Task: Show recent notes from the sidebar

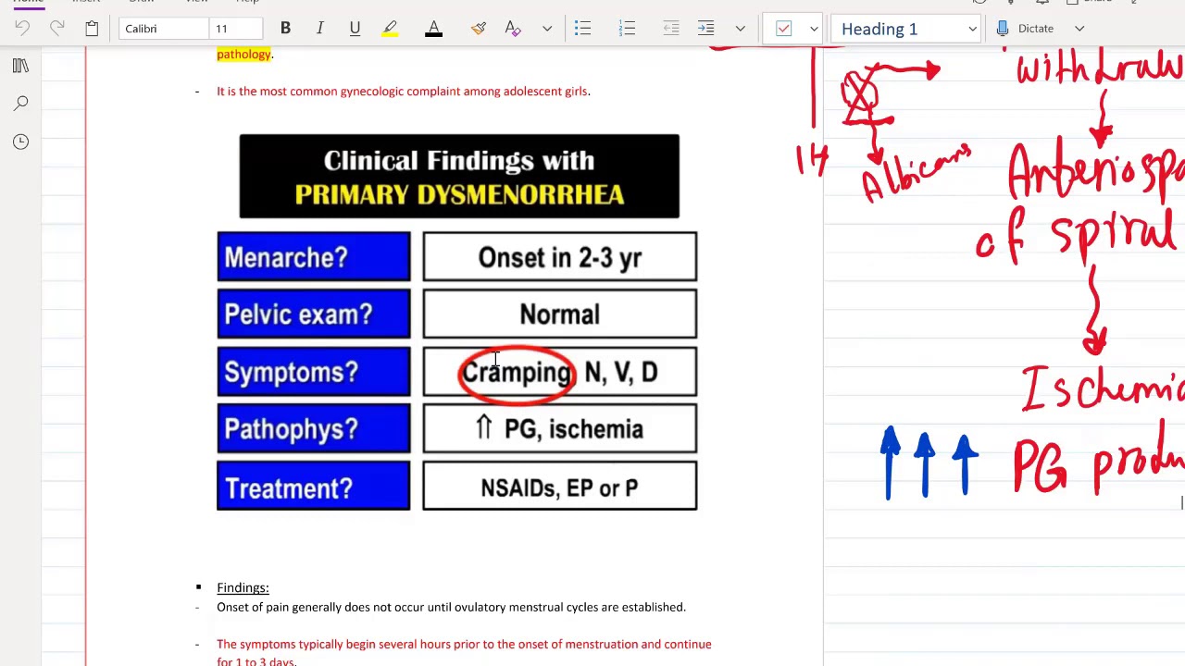Action: pos(20,142)
